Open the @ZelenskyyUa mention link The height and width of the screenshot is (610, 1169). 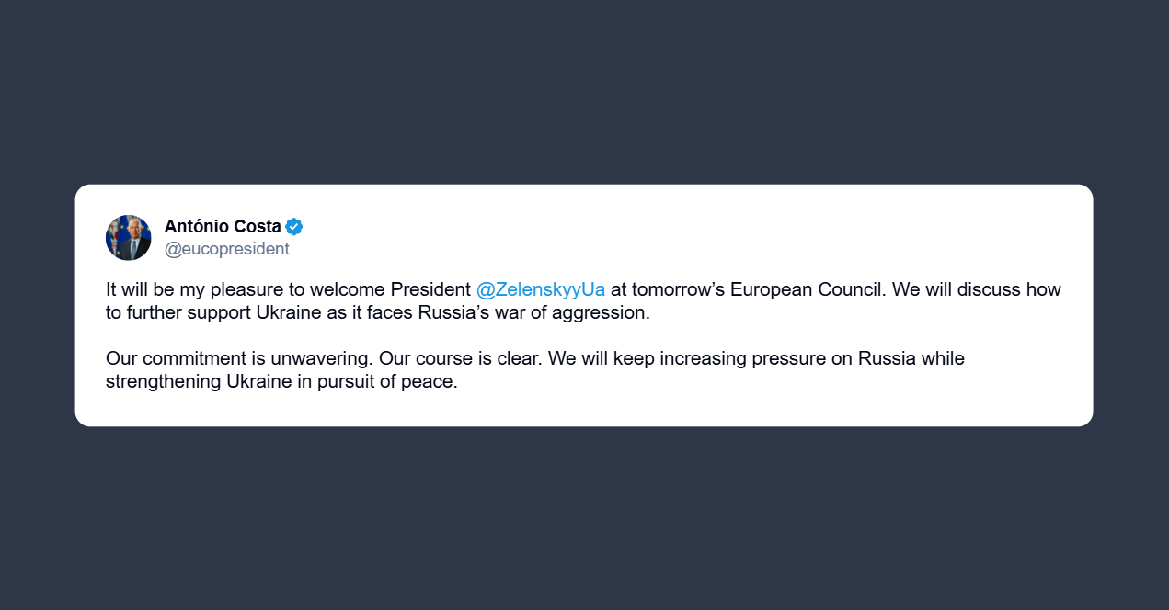541,289
